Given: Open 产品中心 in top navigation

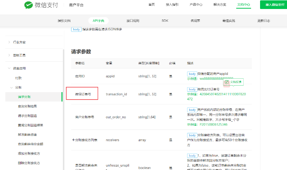Looking at the screenshot, I should [196, 4].
